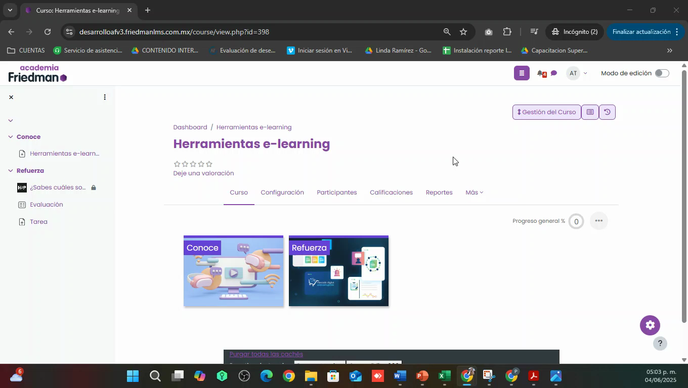Collapse the Conoce section
This screenshot has height=388, width=688.
click(x=10, y=137)
